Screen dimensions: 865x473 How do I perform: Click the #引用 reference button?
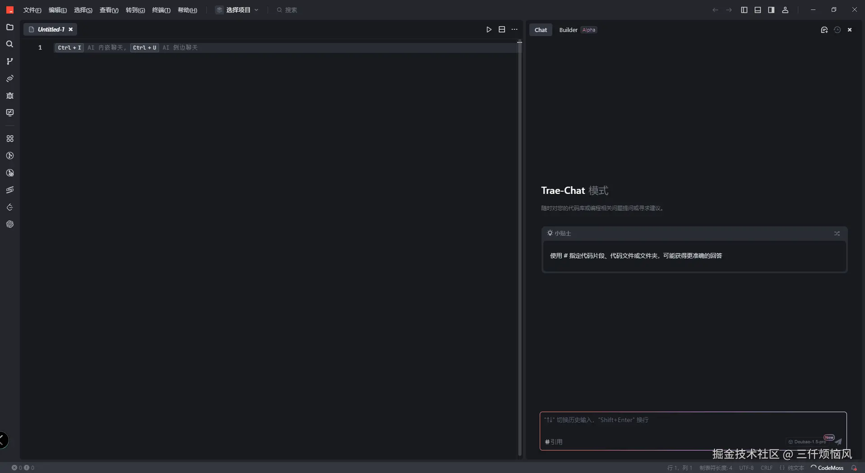point(554,442)
